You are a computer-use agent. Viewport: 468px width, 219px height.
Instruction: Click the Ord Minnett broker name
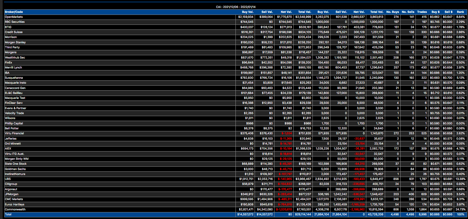tap(13, 144)
